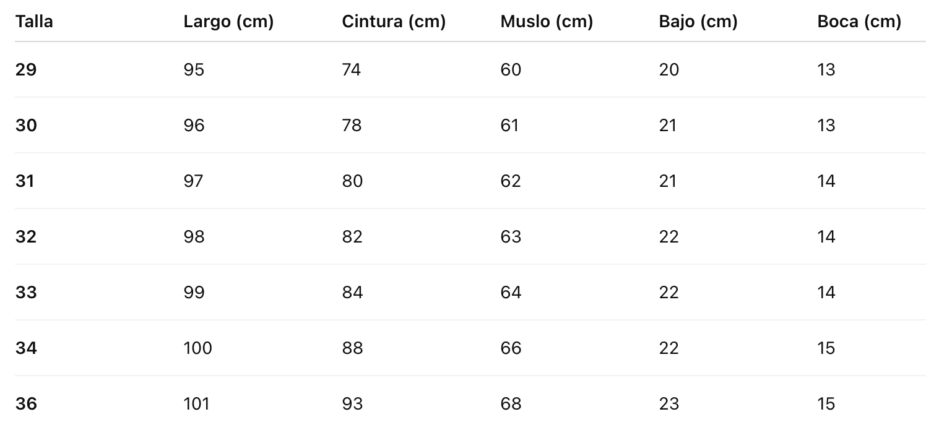Click the Muslo value 60 for size 29

511,70
